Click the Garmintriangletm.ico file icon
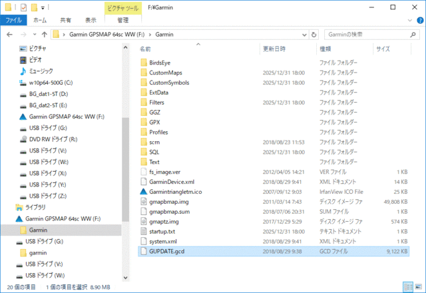 click(144, 192)
